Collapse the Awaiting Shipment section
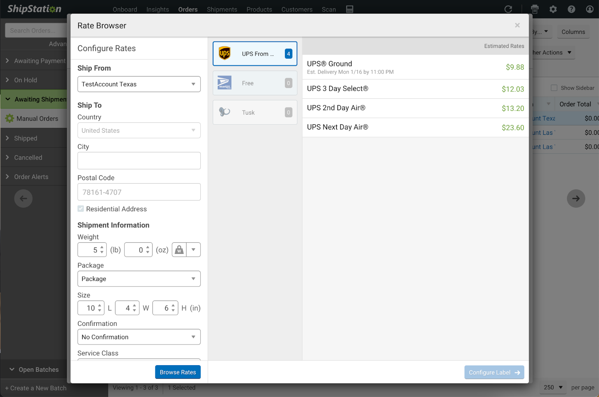Image resolution: width=599 pixels, height=397 pixels. point(34,99)
